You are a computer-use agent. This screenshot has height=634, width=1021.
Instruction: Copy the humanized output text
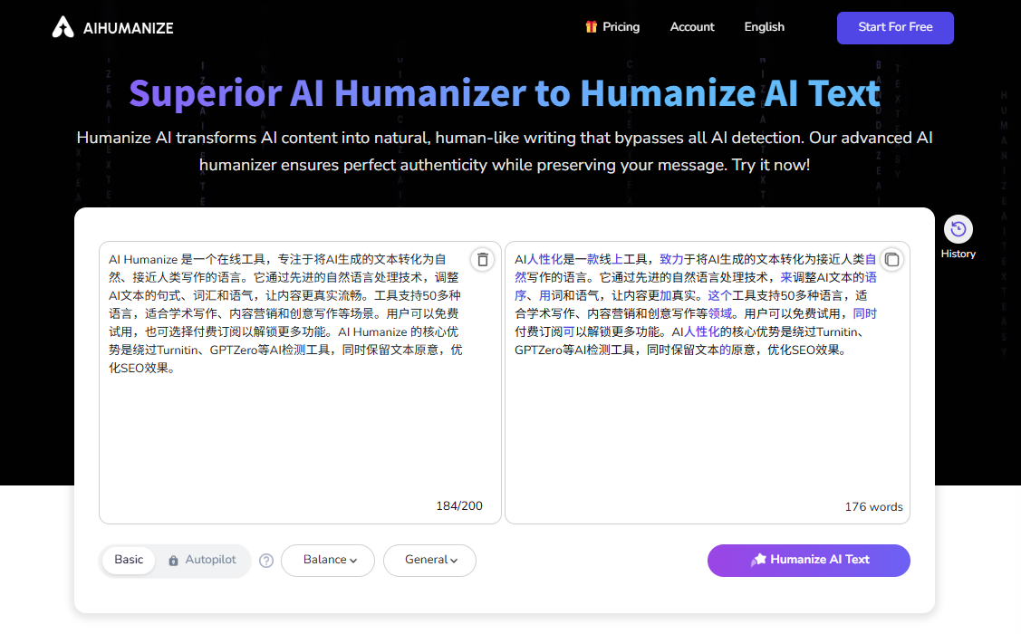[891, 260]
